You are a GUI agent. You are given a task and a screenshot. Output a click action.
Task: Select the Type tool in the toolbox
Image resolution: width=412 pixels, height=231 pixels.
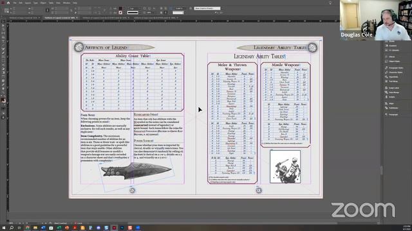pos(3,41)
